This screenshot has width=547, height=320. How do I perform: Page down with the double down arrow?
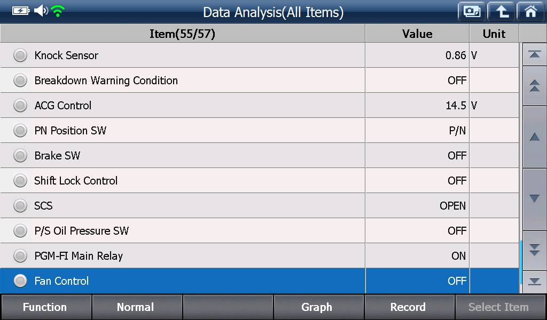[534, 250]
